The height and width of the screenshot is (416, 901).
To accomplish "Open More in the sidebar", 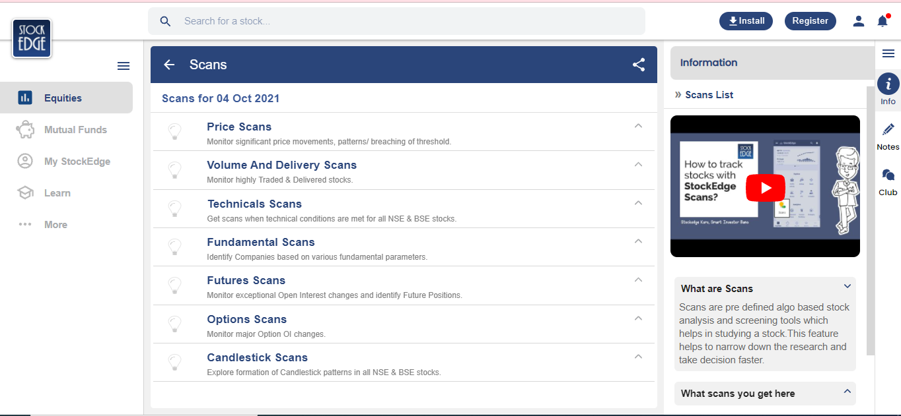I will click(66, 225).
